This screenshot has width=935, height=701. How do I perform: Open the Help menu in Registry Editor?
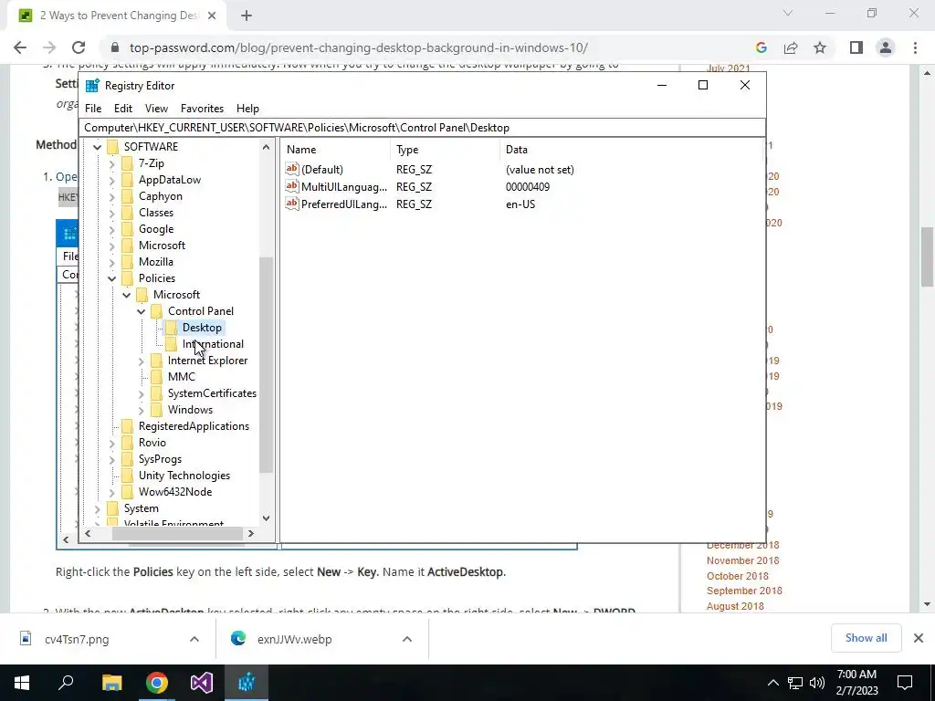coord(247,109)
